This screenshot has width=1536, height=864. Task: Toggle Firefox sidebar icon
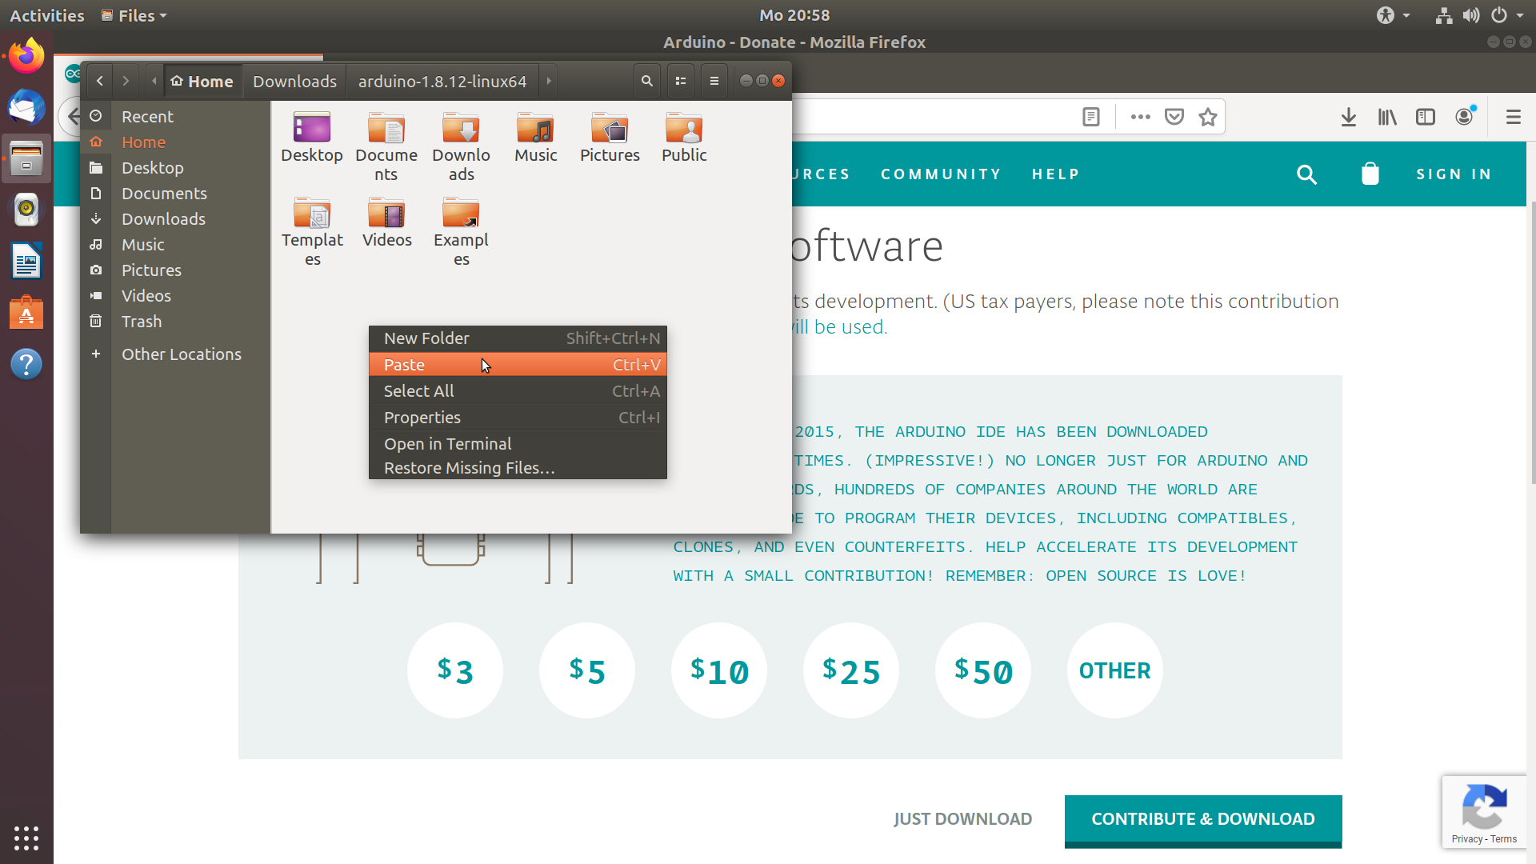1426,117
